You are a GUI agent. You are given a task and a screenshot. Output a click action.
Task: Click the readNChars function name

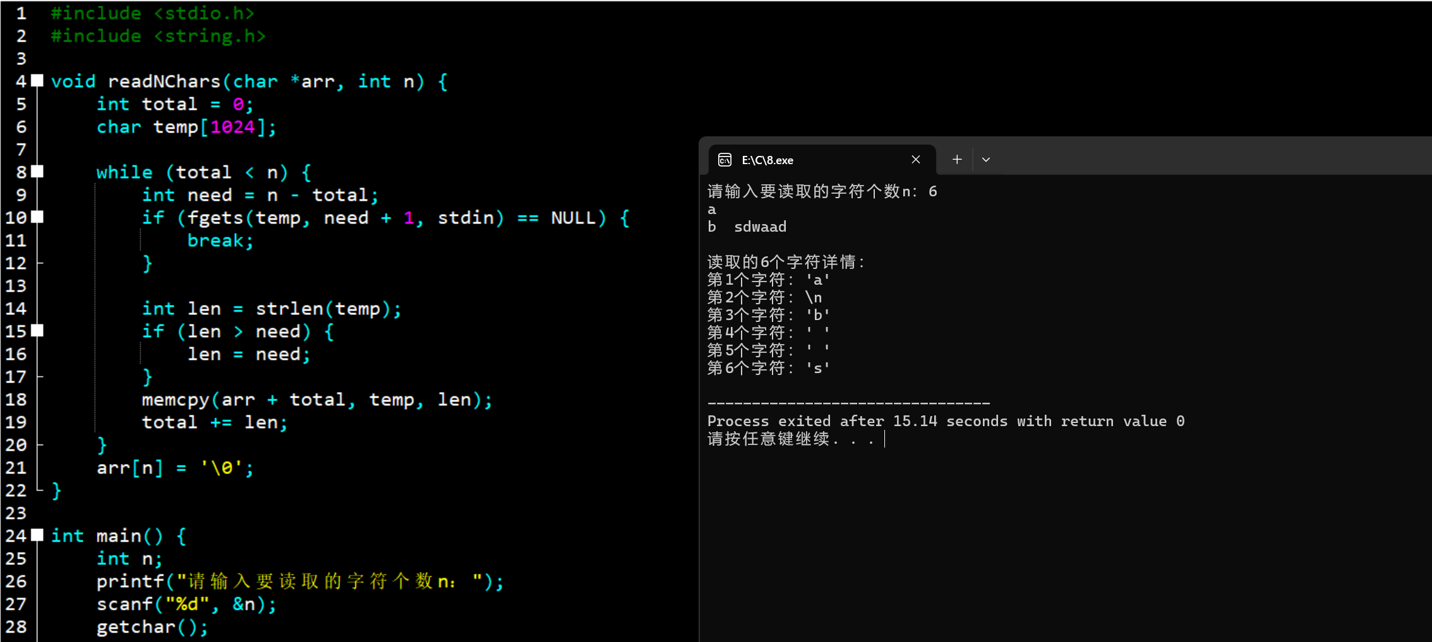click(x=164, y=81)
